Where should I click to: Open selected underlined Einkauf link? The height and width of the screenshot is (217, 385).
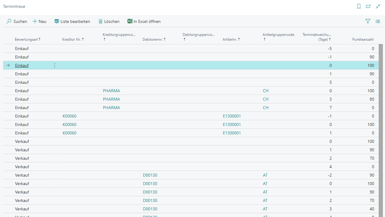point(22,65)
